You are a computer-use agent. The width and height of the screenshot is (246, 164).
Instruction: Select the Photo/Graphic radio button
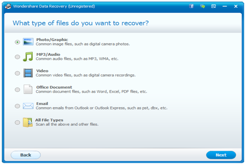(17, 42)
